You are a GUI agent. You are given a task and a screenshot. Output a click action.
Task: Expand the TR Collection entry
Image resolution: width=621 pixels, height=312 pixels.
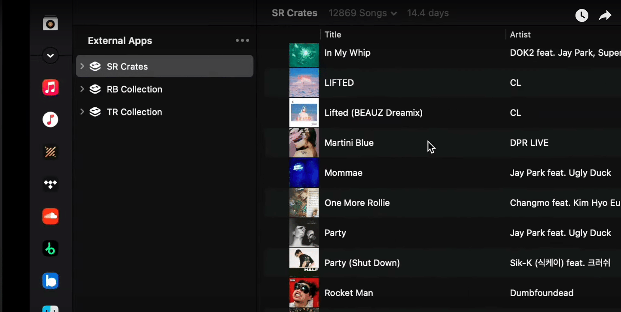[82, 112]
